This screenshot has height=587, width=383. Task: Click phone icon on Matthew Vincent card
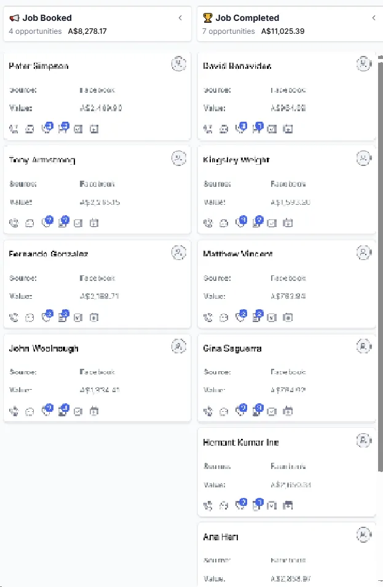tap(208, 317)
